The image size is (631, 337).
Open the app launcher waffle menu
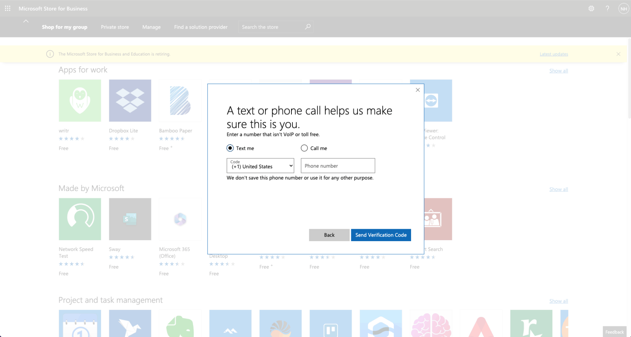[8, 8]
